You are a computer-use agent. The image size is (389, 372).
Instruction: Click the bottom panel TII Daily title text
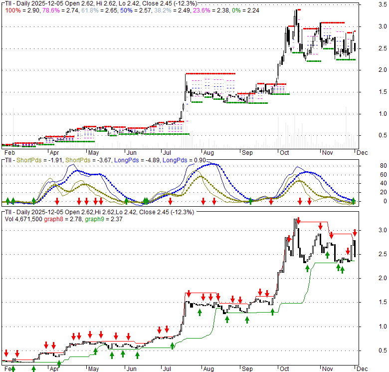pos(99,212)
